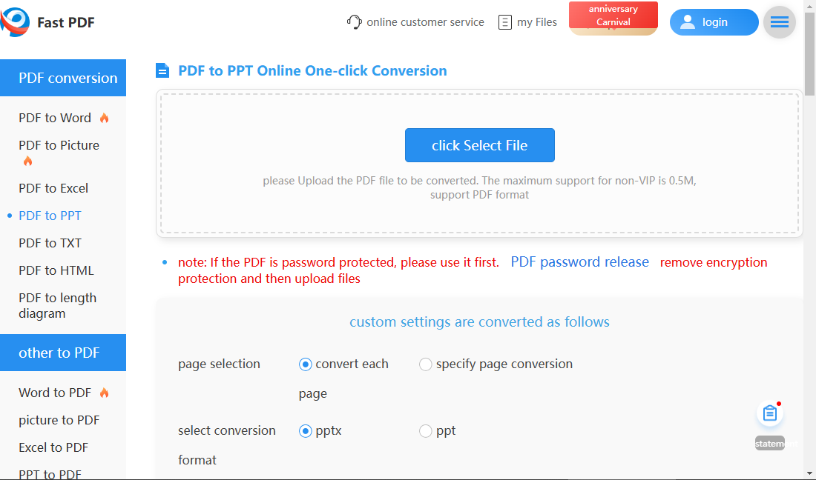Click the my Files document icon

[505, 22]
